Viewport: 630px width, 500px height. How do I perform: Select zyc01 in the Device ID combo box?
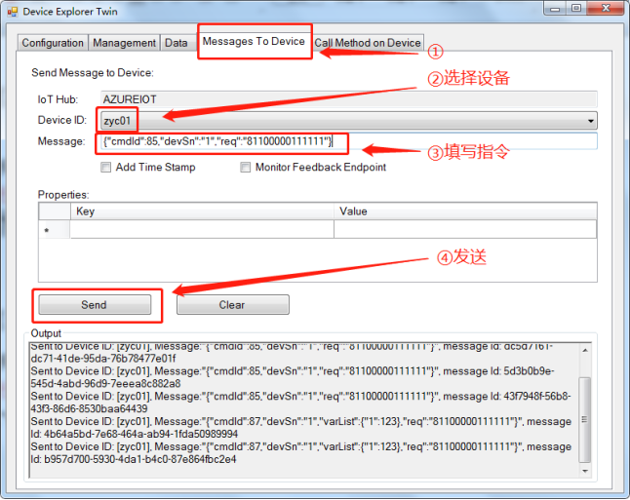coord(119,121)
